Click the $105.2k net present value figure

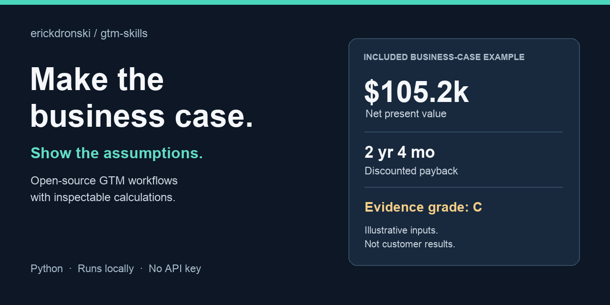coord(417,92)
